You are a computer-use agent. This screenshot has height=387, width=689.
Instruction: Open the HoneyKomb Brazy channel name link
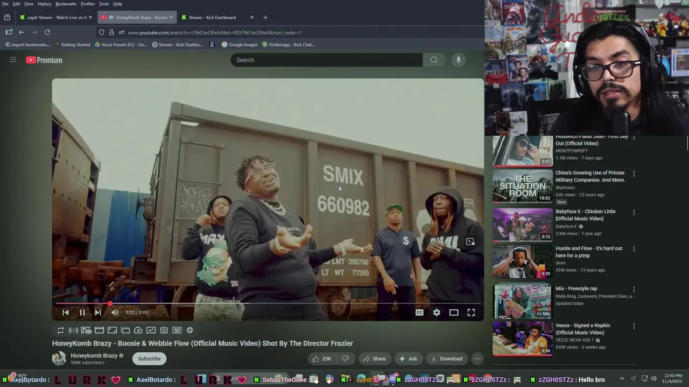click(94, 355)
